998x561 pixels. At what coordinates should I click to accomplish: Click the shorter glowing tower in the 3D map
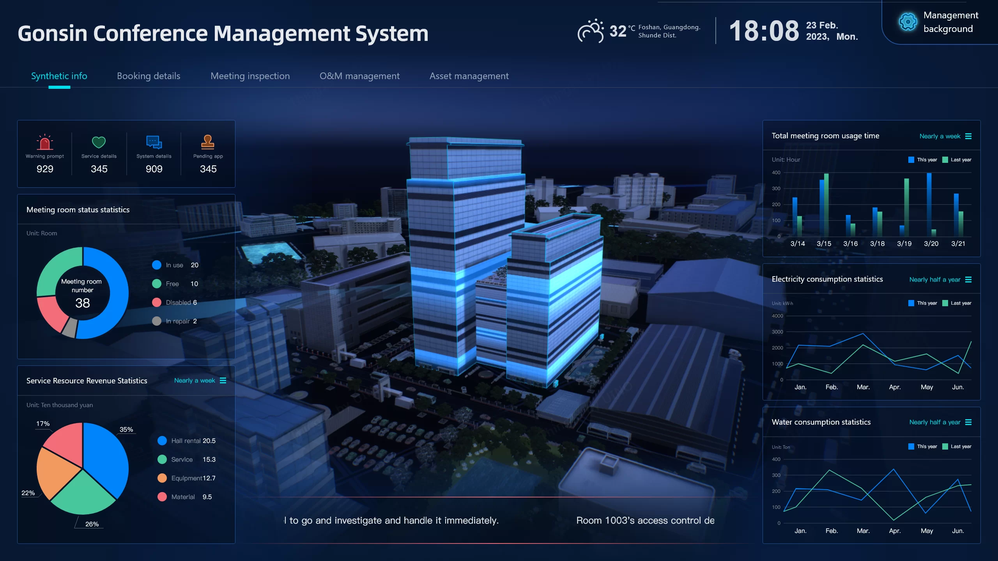(x=556, y=300)
